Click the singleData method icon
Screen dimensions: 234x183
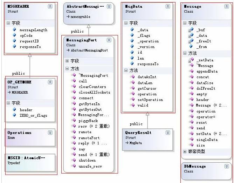pyautogui.click(x=191, y=139)
